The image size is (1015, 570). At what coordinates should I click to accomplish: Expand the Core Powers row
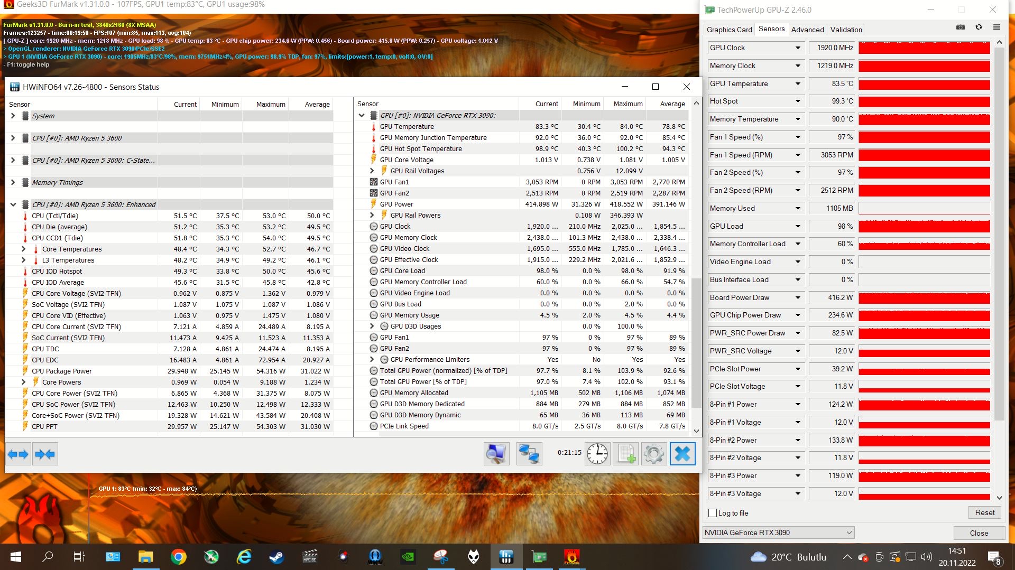click(x=23, y=382)
